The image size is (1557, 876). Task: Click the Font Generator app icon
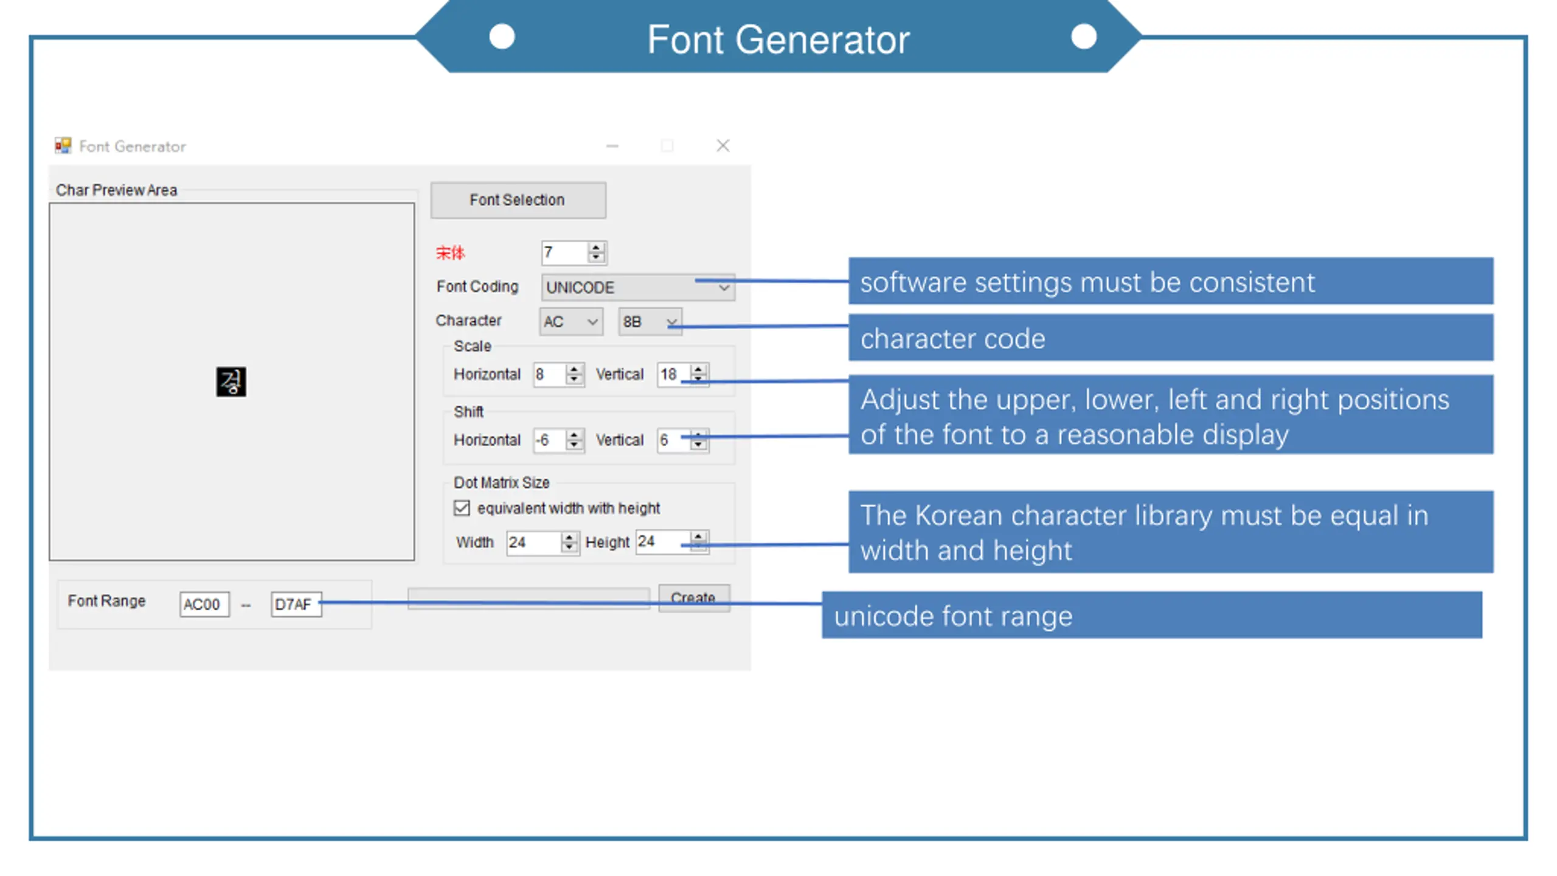click(x=63, y=146)
